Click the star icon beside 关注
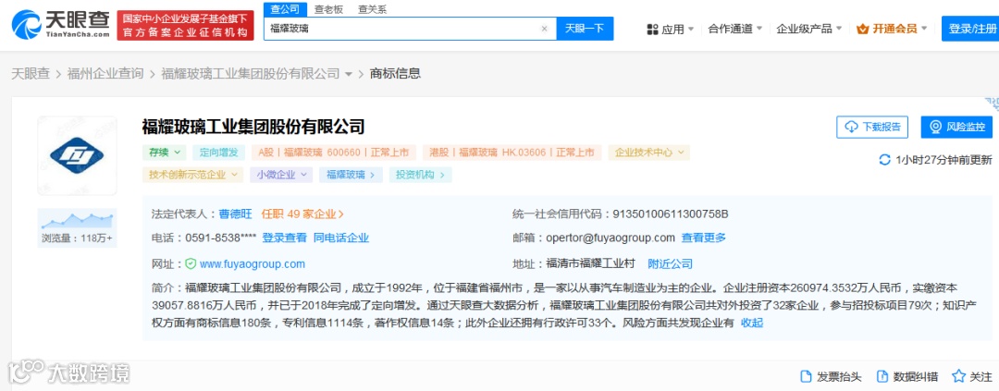 click(x=959, y=376)
